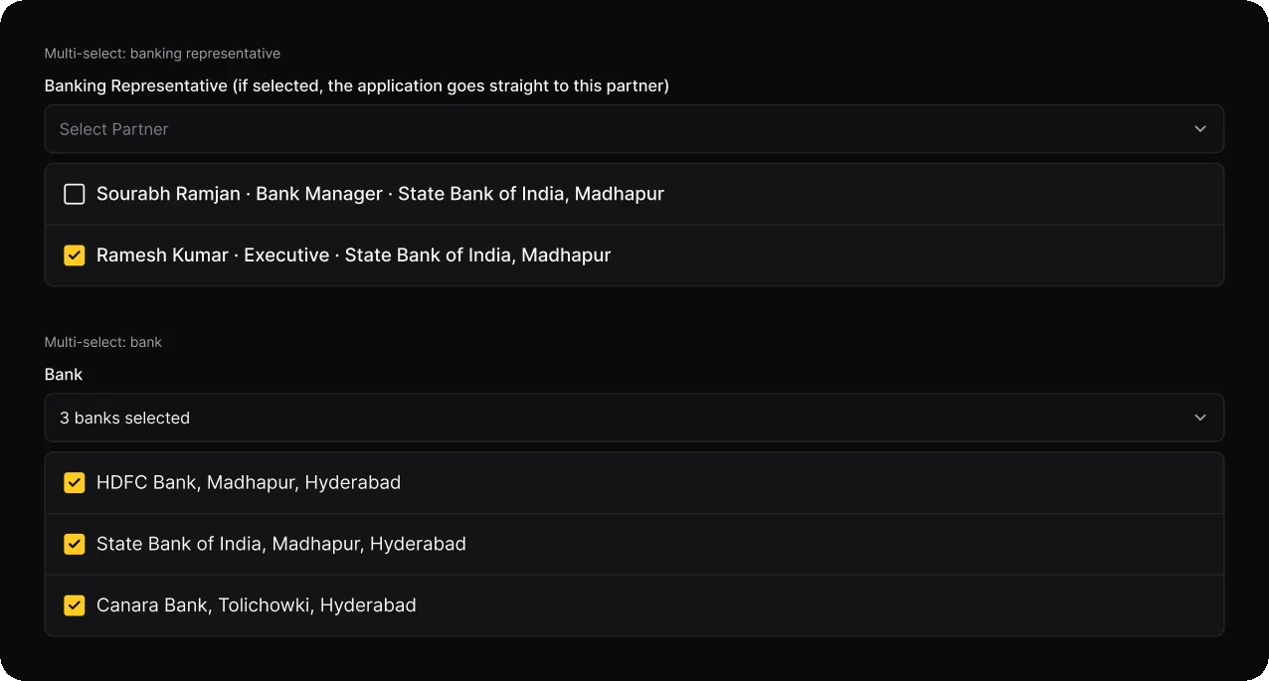Uncheck the Ramesh Kumar Executive checkbox
1269x681 pixels.
coord(75,255)
